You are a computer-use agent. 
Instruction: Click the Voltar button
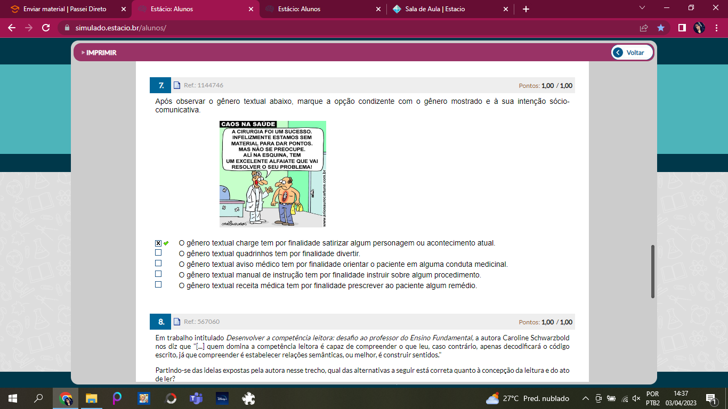[632, 53]
